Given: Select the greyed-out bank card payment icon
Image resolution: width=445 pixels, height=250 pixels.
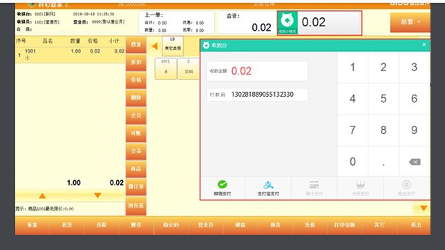Looking at the screenshot, I should tap(314, 185).
